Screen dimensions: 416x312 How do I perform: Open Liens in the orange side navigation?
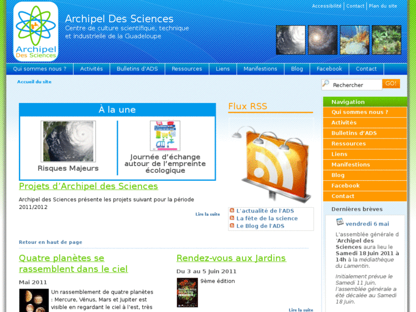tap(365, 154)
